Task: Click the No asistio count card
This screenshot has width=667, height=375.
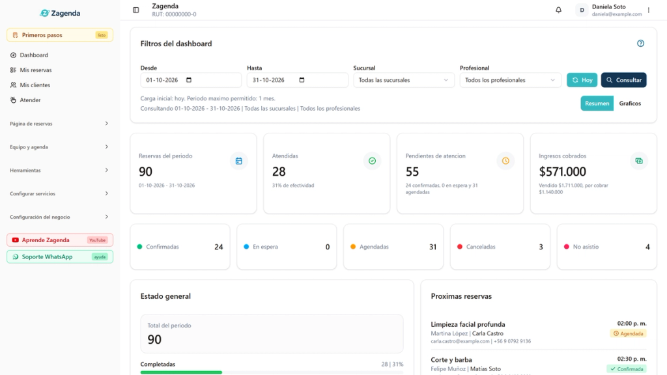Action: coord(607,247)
